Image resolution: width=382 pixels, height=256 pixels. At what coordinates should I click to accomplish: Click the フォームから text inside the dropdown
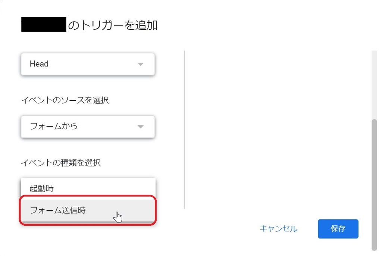click(54, 126)
